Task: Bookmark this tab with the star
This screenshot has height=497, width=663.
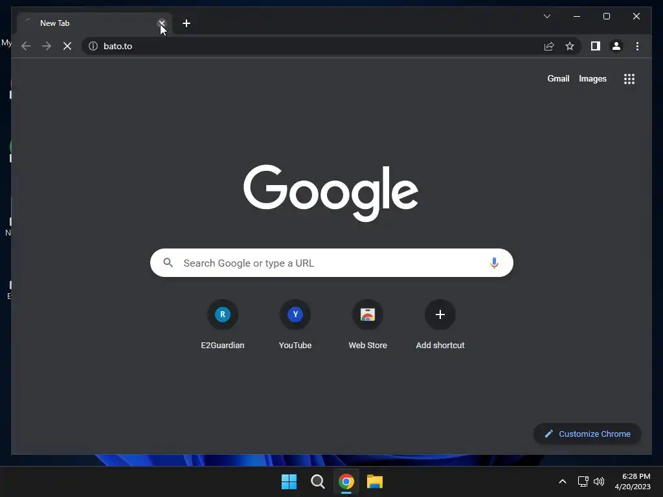Action: pyautogui.click(x=570, y=46)
